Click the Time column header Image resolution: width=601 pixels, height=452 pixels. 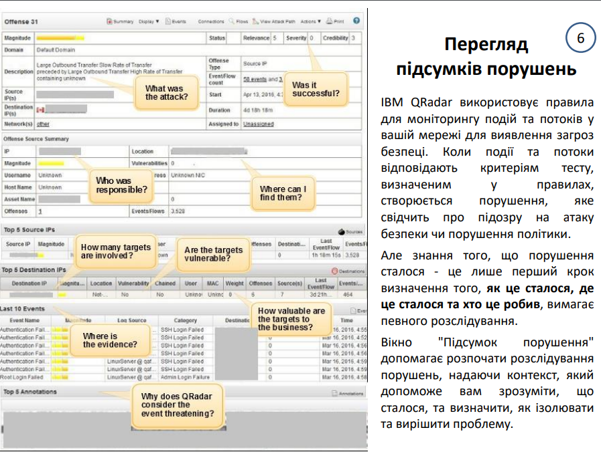coord(346,320)
